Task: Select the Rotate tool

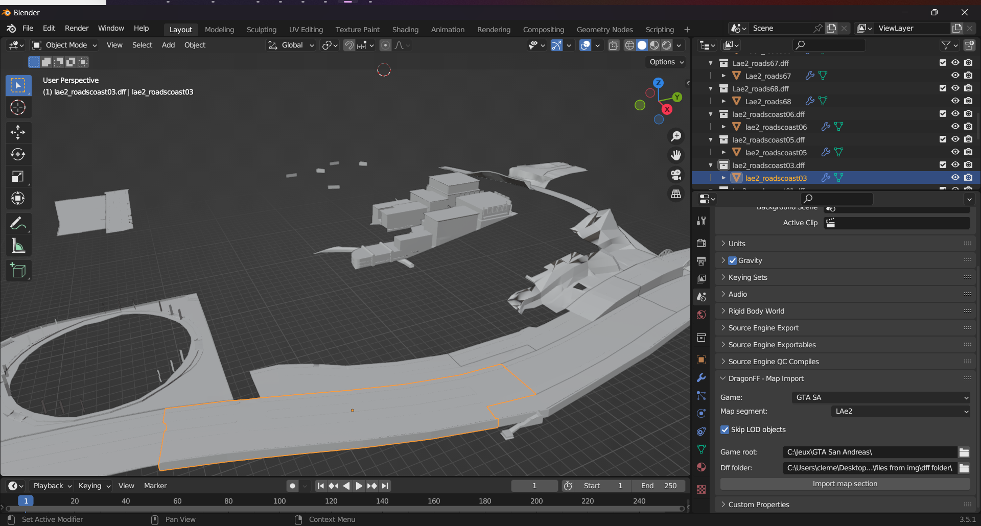Action: click(18, 154)
